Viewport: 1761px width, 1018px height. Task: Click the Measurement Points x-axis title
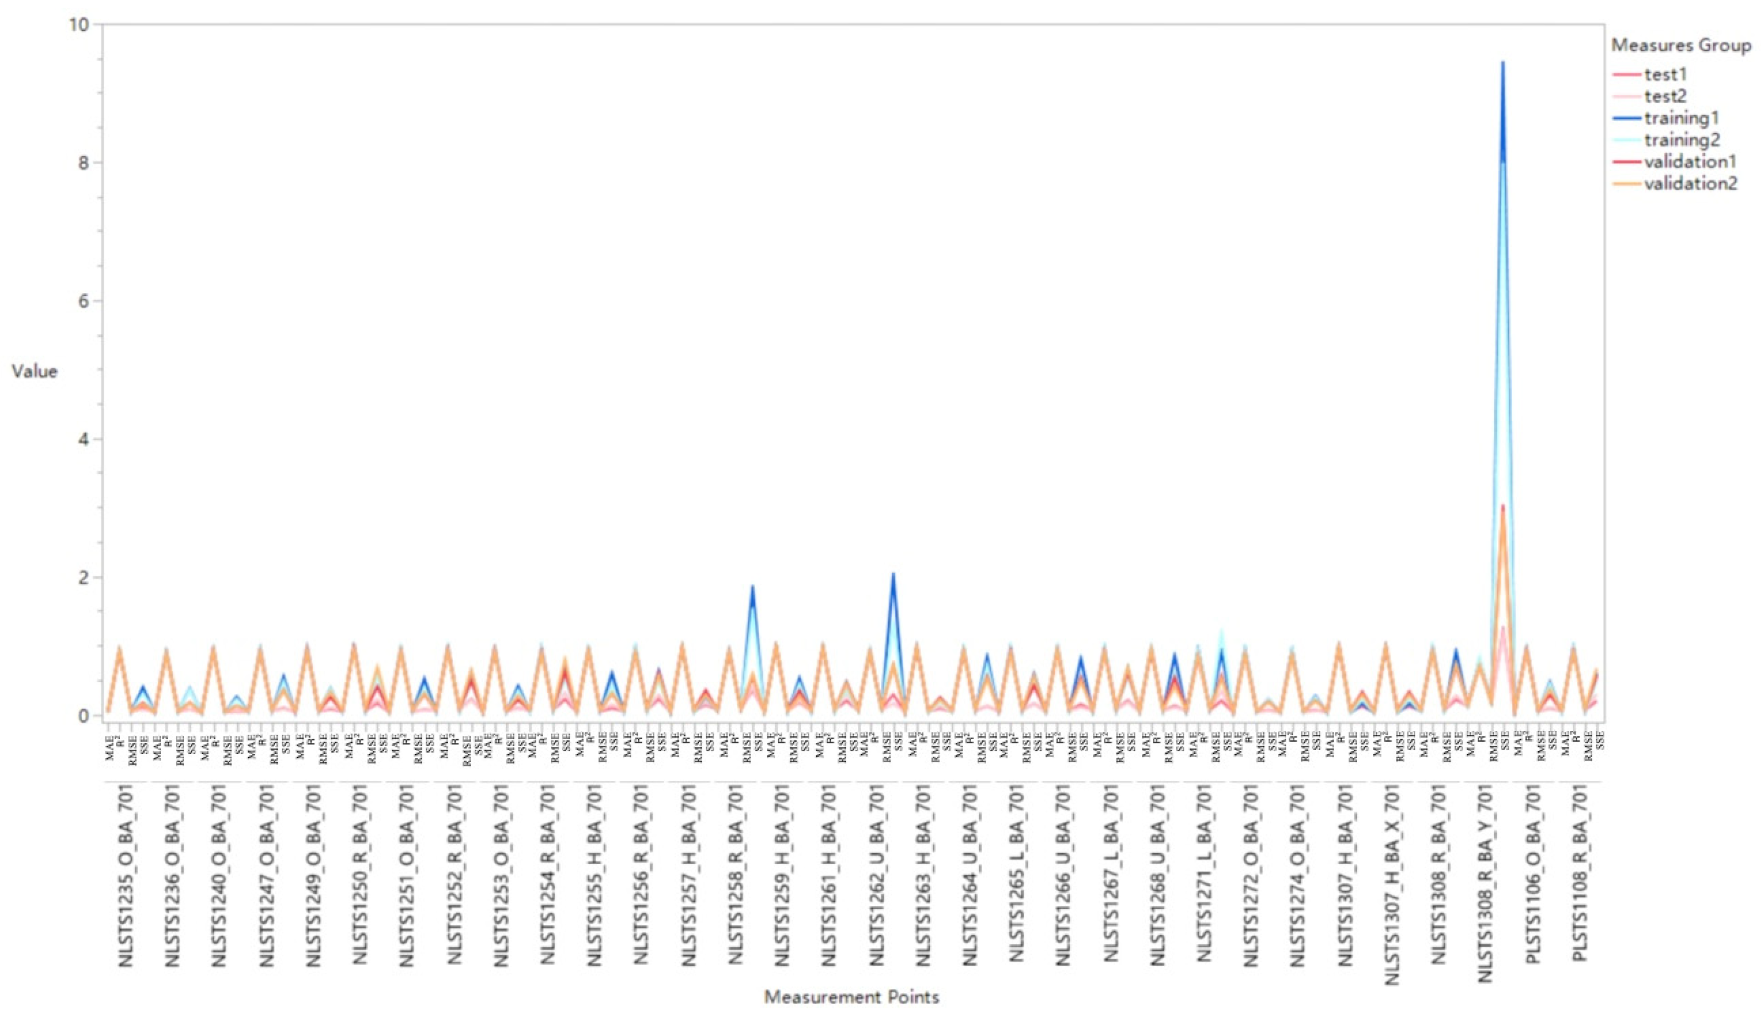click(851, 997)
